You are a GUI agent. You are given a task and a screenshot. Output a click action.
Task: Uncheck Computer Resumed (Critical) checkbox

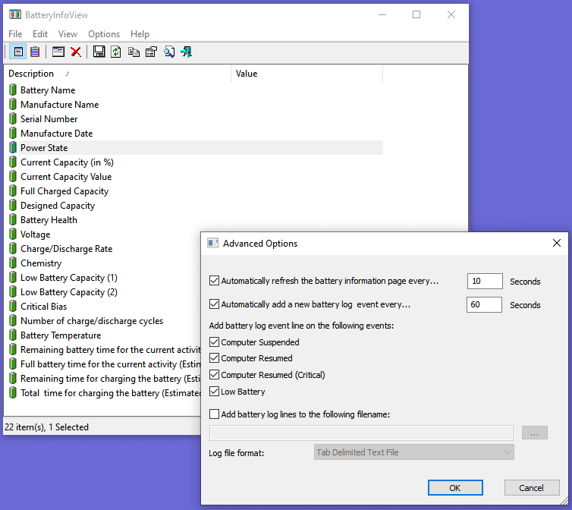[x=214, y=375]
